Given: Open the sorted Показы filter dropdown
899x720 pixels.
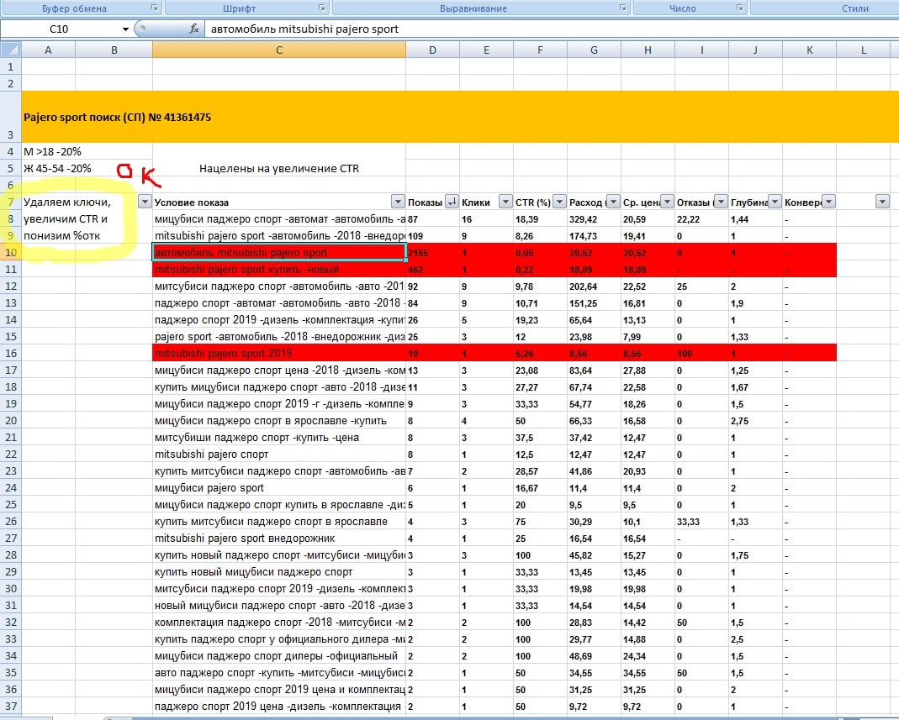Looking at the screenshot, I should [x=452, y=202].
